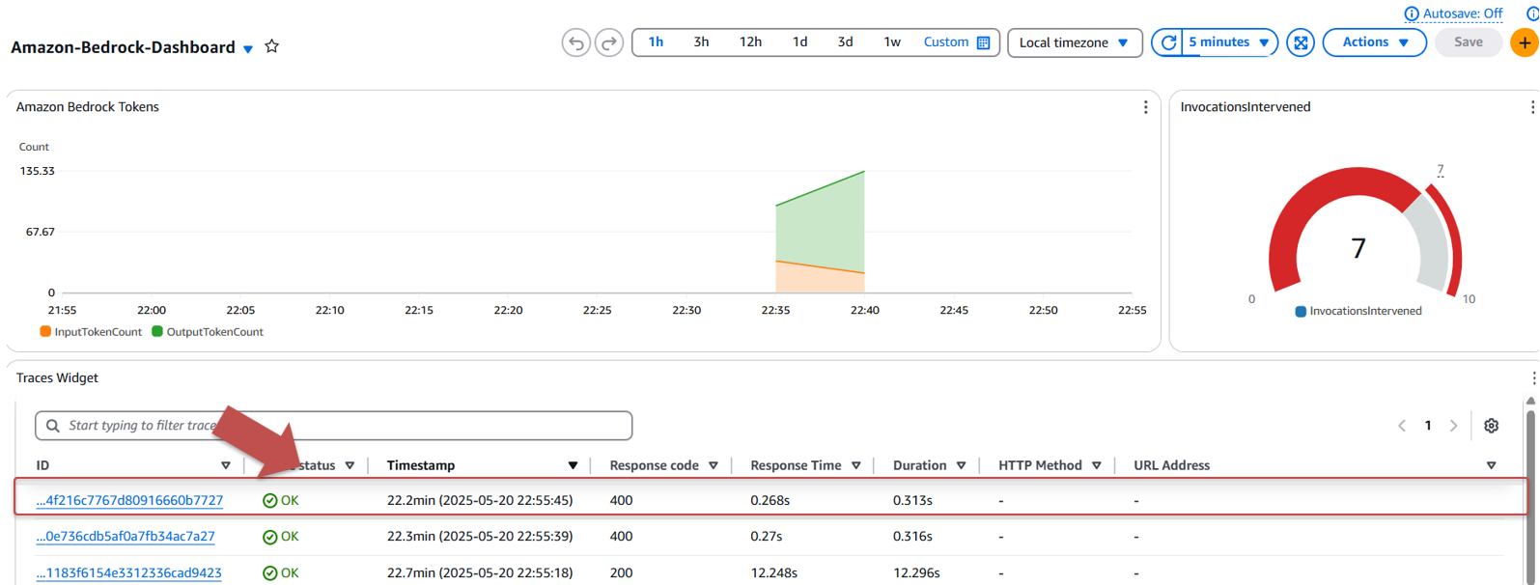Enter full screen mode icon
Image resolution: width=1540 pixels, height=585 pixels.
point(1301,42)
